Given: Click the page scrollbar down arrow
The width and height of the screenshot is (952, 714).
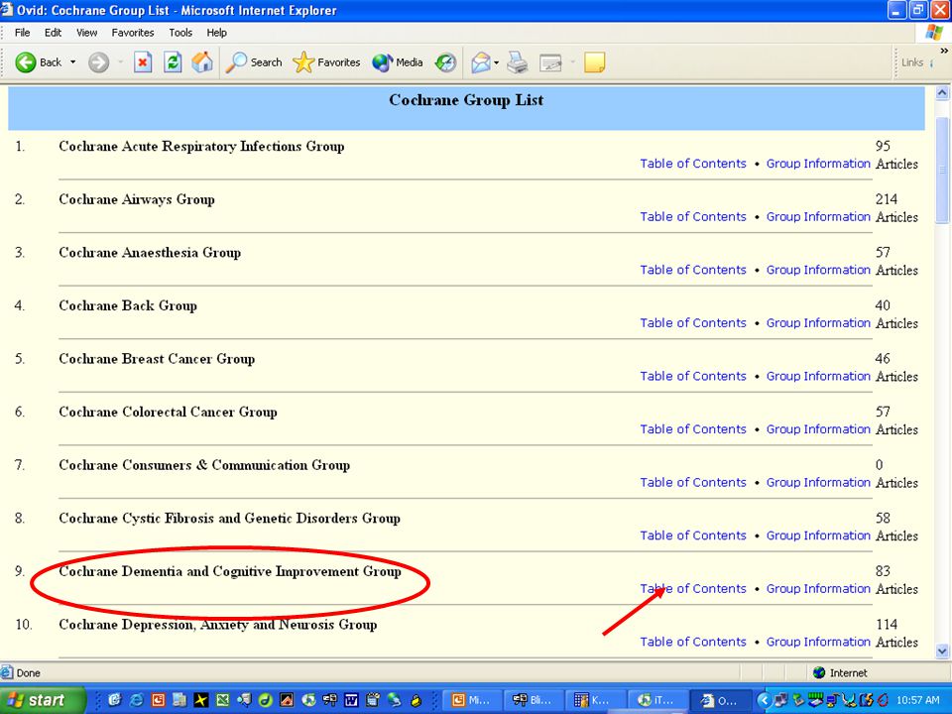Looking at the screenshot, I should tap(942, 651).
